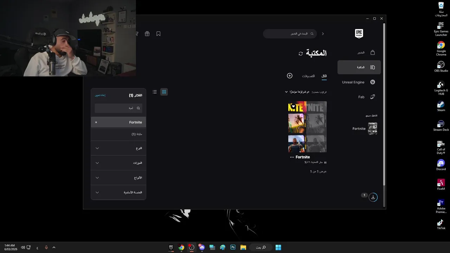Toggle the favorite heart on Fortnite tile
Image resolution: width=450 pixels, height=253 pixels.
coord(293,106)
